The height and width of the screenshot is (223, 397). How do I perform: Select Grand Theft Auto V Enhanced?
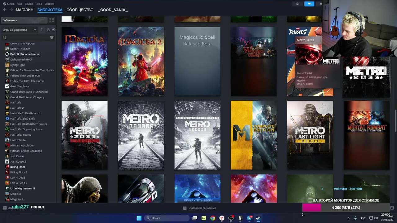pyautogui.click(x=29, y=92)
